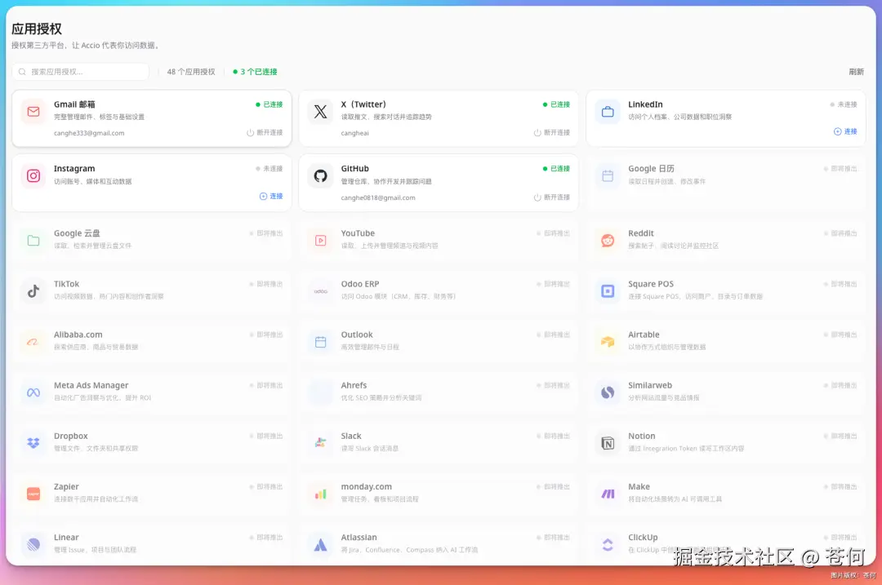This screenshot has width=882, height=585.
Task: Click the Instagram logo icon
Action: (33, 176)
